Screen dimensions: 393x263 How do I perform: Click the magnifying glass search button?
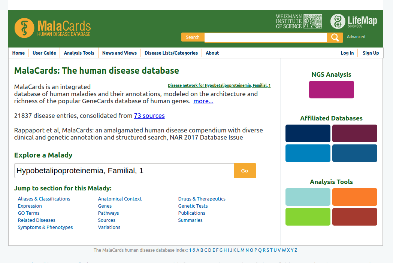coord(335,37)
